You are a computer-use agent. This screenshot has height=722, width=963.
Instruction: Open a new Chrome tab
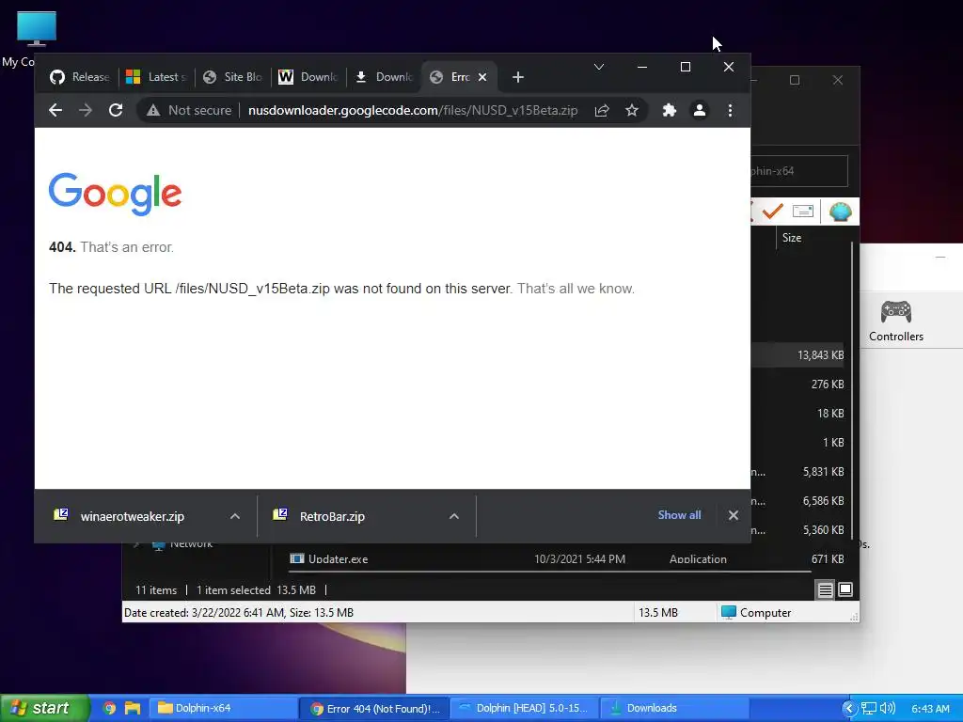point(518,77)
